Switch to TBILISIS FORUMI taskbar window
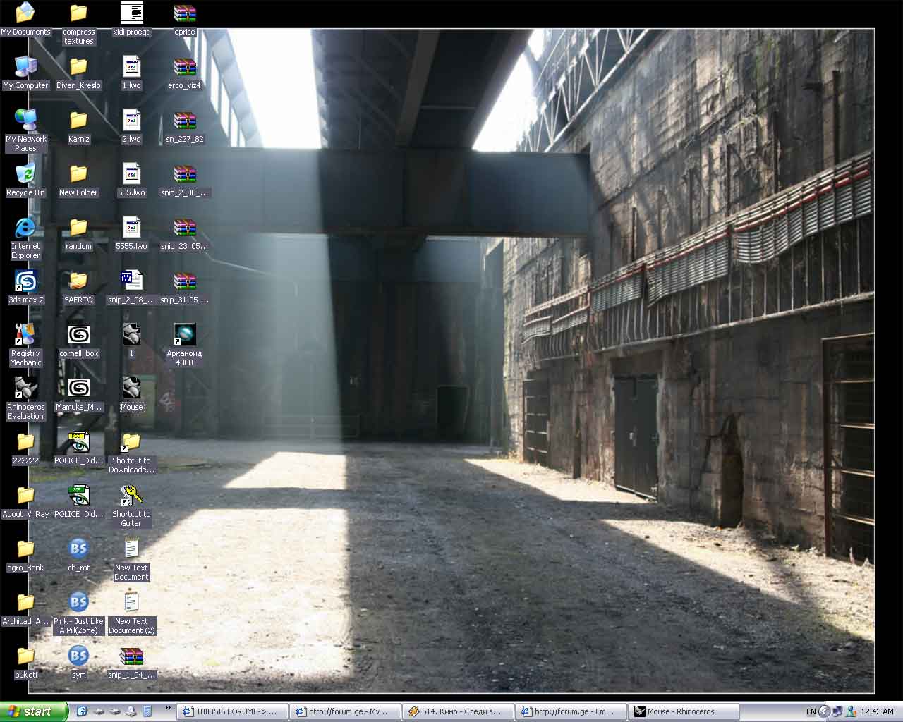Screen dimensions: 903x722 (x=231, y=711)
